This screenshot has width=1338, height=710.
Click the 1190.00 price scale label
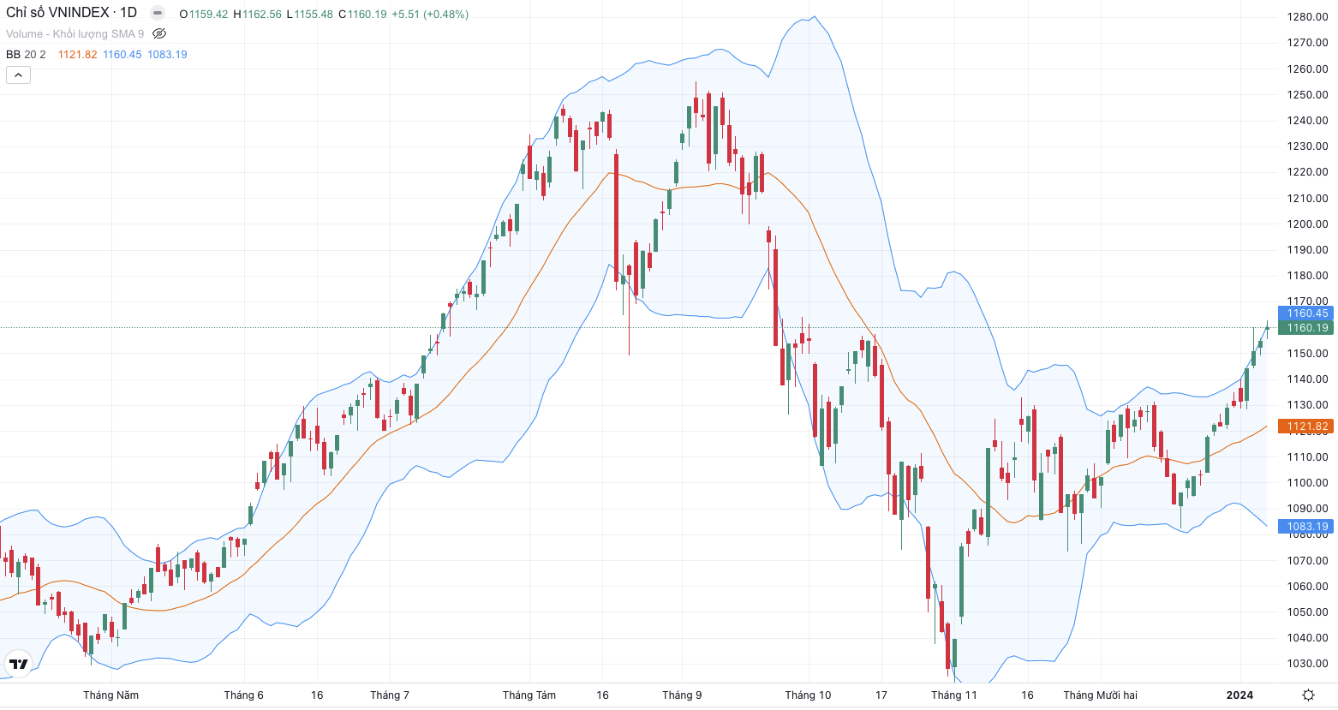(x=1307, y=250)
